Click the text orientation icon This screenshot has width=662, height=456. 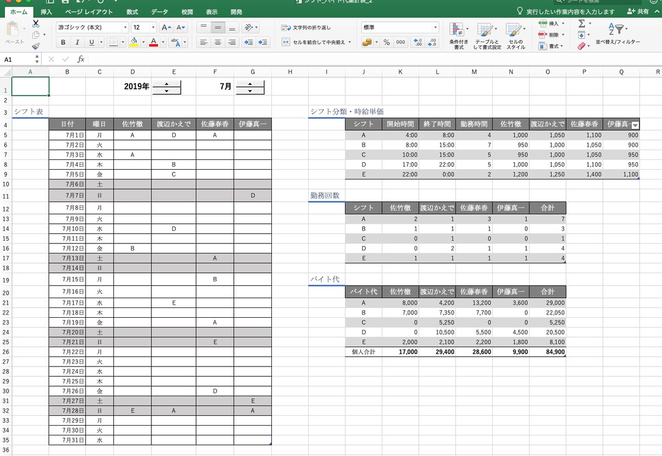(248, 27)
